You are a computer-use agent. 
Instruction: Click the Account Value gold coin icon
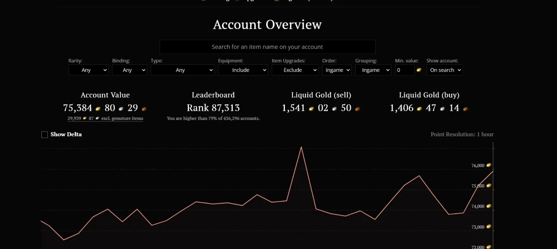point(98,108)
